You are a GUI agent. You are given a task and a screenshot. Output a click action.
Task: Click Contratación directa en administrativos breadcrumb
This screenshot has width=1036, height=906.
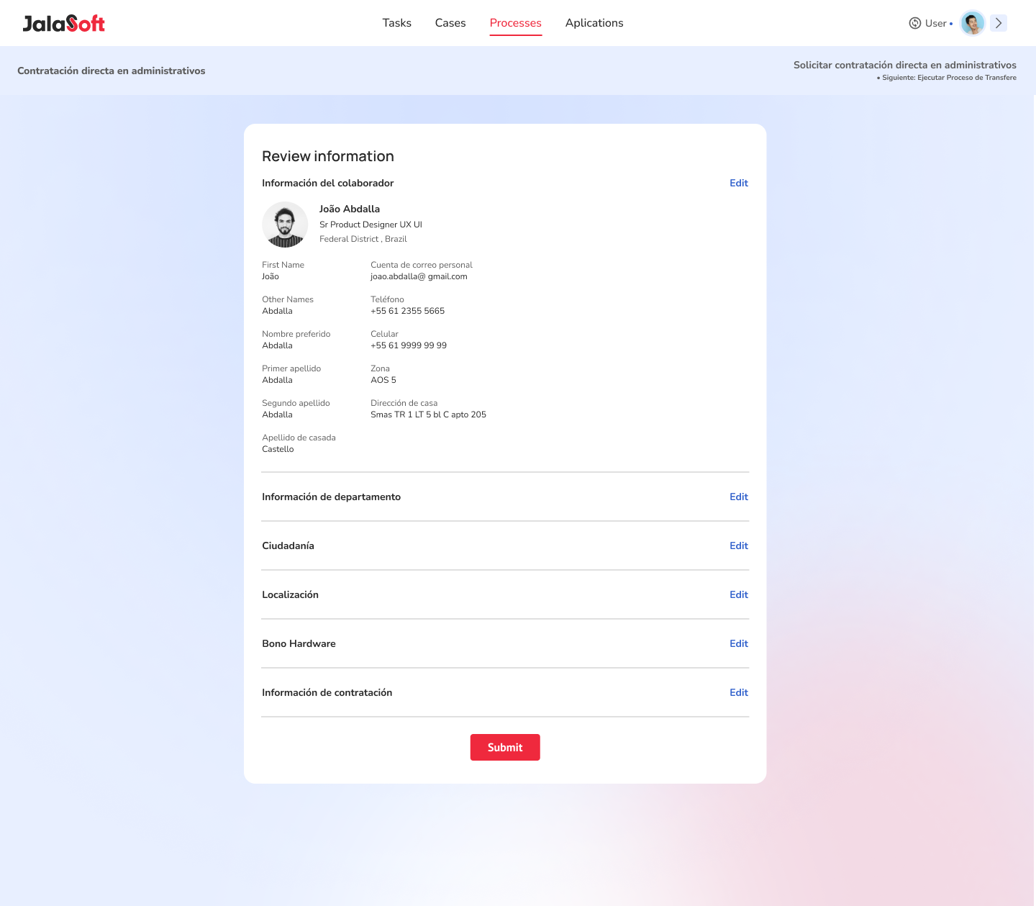click(112, 71)
